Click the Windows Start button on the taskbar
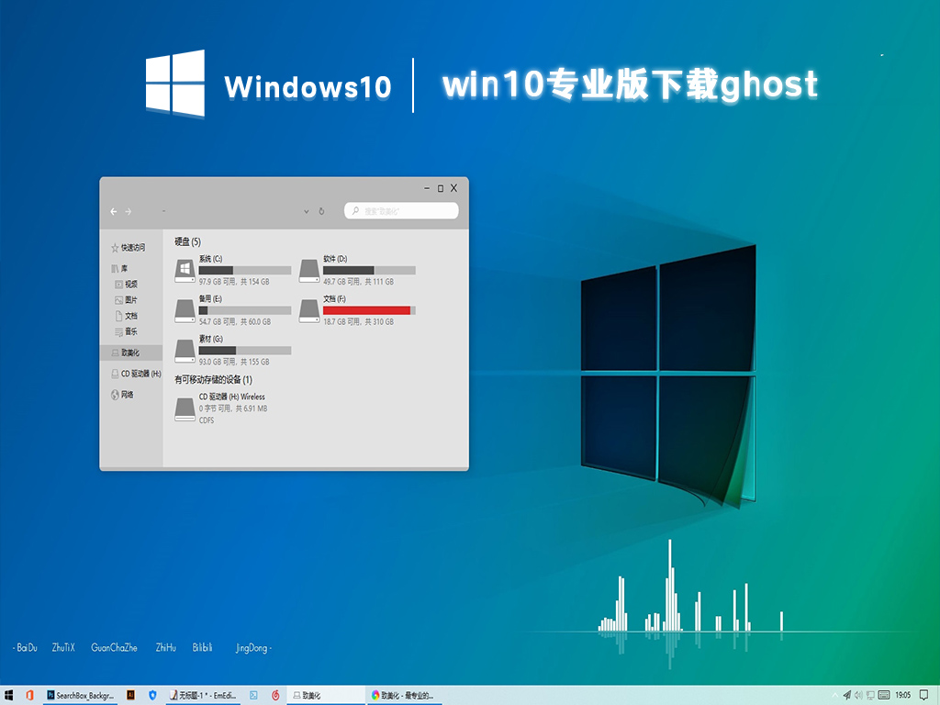 (x=9, y=695)
